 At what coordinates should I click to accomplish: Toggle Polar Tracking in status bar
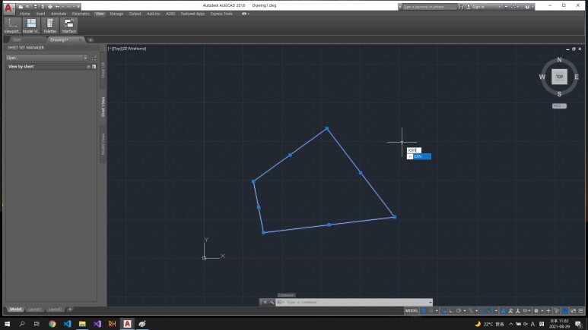[x=459, y=311]
